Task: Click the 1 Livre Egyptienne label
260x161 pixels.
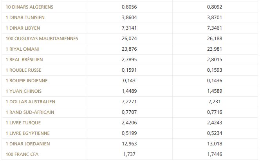Action: click(27, 133)
